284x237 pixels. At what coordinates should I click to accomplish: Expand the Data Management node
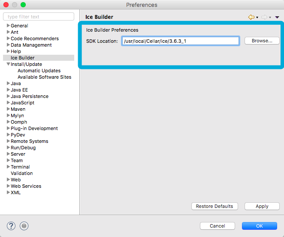tap(8, 45)
